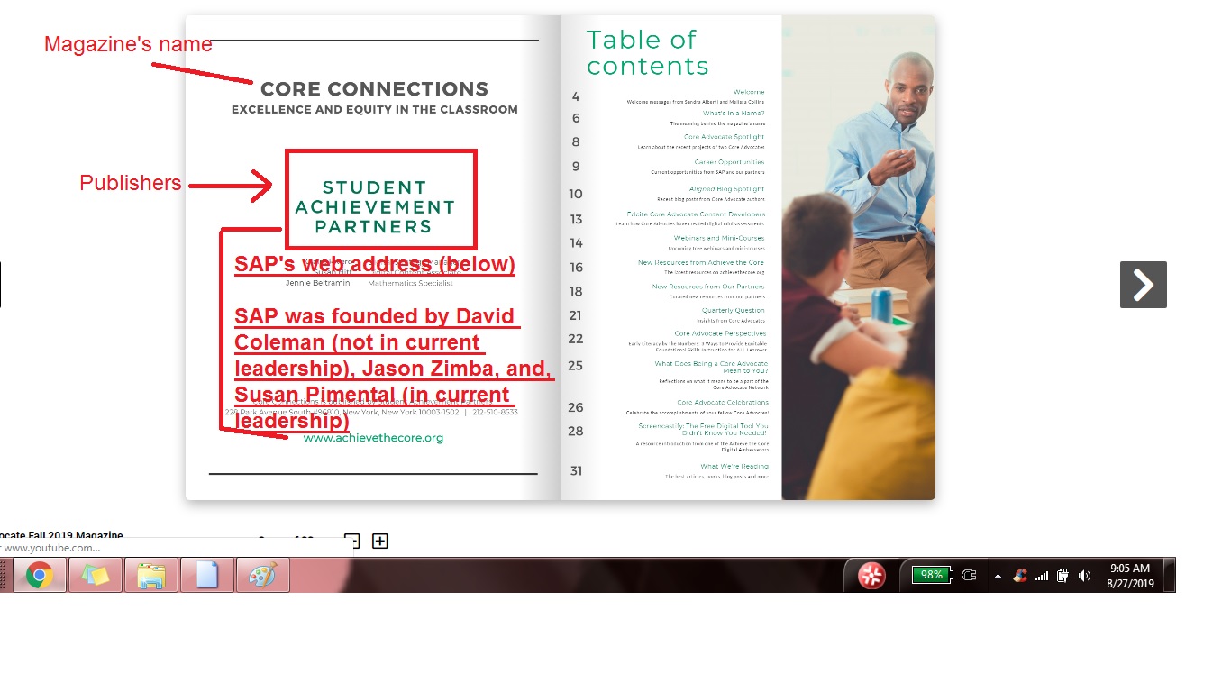This screenshot has width=1231, height=692.
Task: Click "Excellence and Equity in the Classroom" subtitle
Action: click(x=375, y=110)
